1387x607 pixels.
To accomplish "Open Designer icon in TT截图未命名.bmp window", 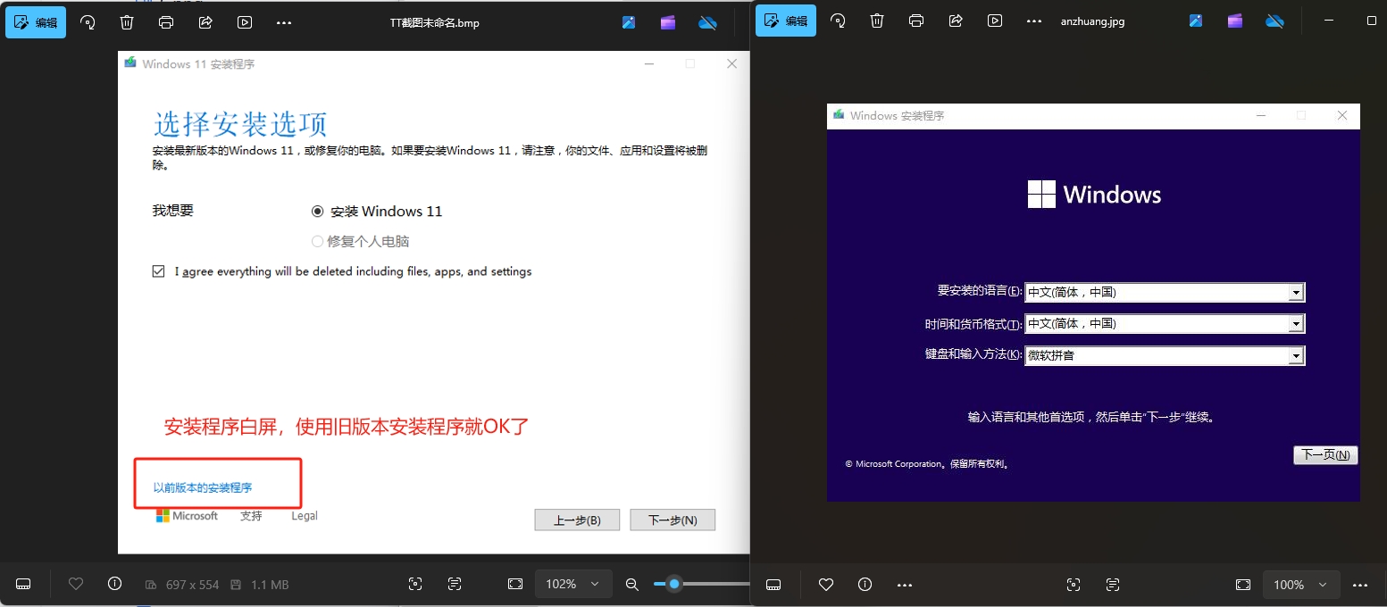I will click(629, 22).
